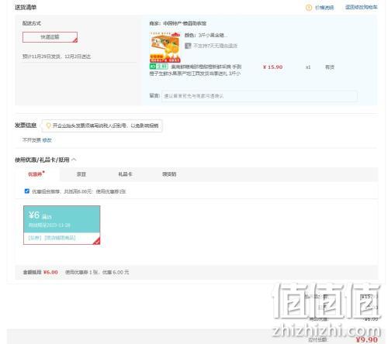
Task: Open the orange product thumbnail image
Action: pyautogui.click(x=165, y=46)
